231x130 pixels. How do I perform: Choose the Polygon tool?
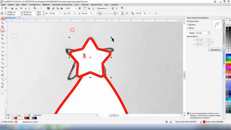(3, 51)
